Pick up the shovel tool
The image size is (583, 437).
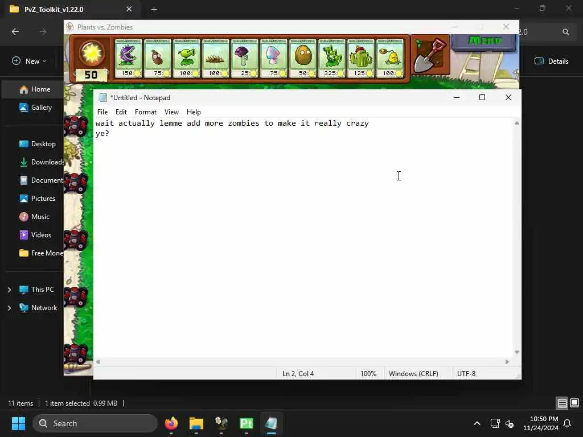pos(430,55)
